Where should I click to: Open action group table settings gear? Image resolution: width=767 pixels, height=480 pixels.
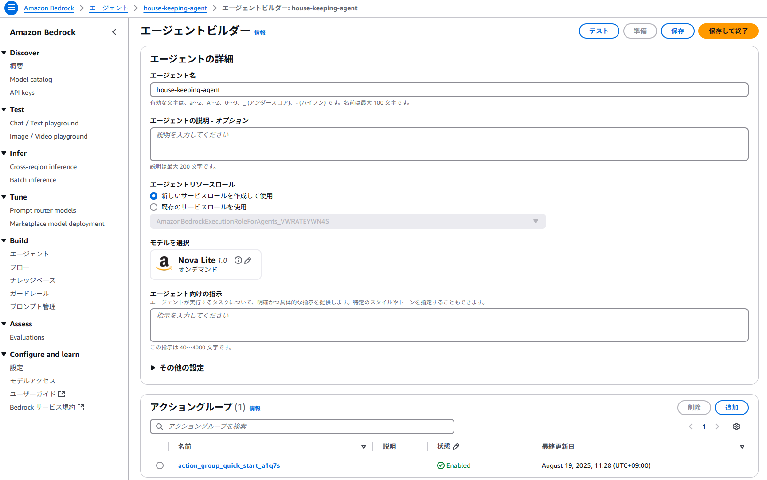tap(736, 426)
